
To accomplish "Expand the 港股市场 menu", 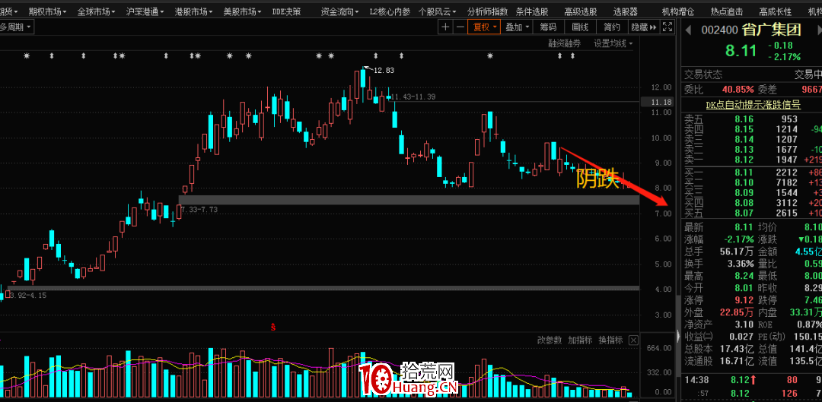I will 194,11.
